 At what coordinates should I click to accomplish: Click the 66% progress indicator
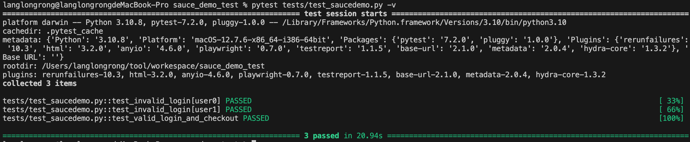[x=671, y=110]
